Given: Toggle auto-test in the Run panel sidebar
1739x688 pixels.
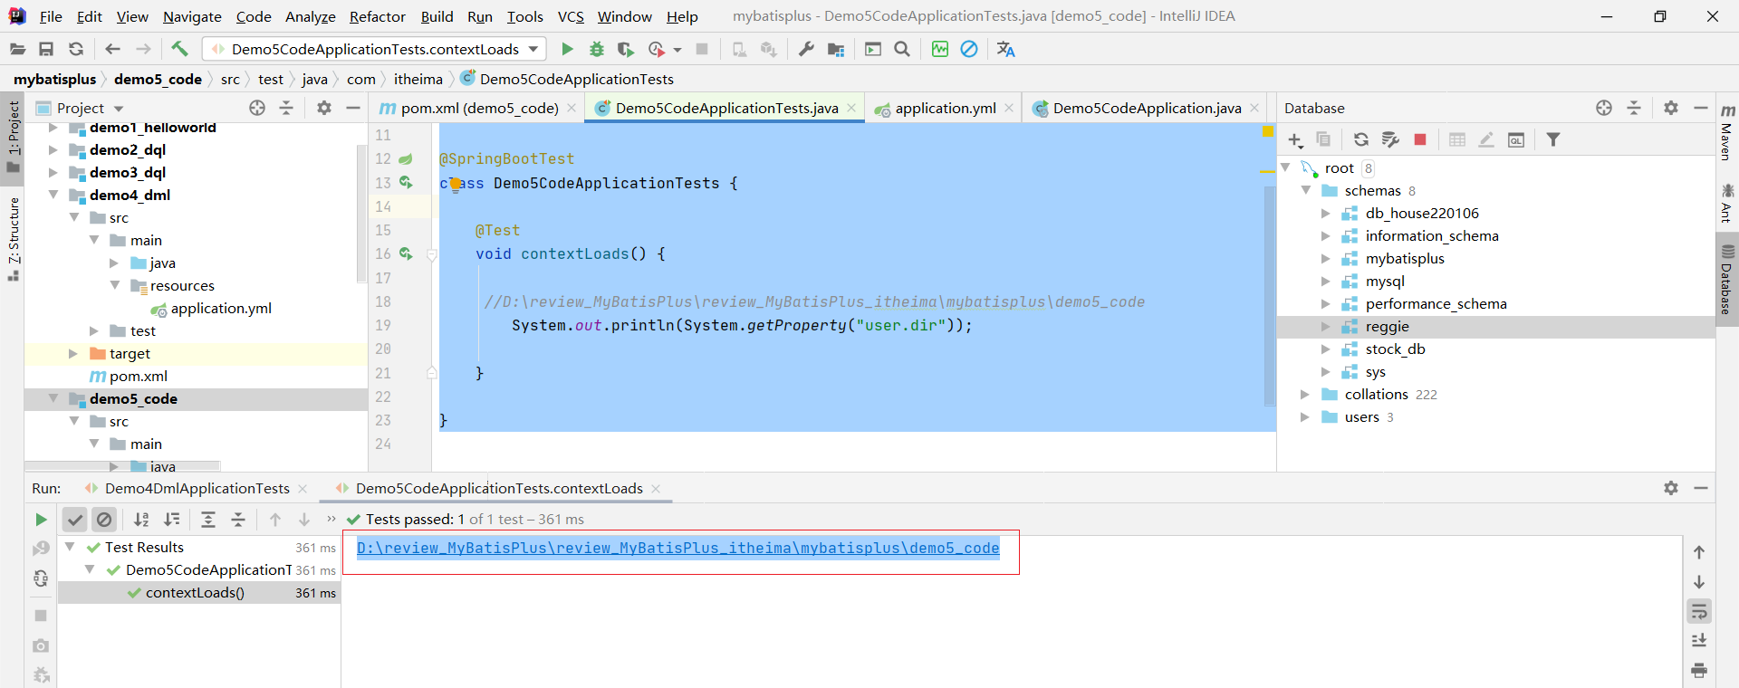Looking at the screenshot, I should click(x=41, y=578).
